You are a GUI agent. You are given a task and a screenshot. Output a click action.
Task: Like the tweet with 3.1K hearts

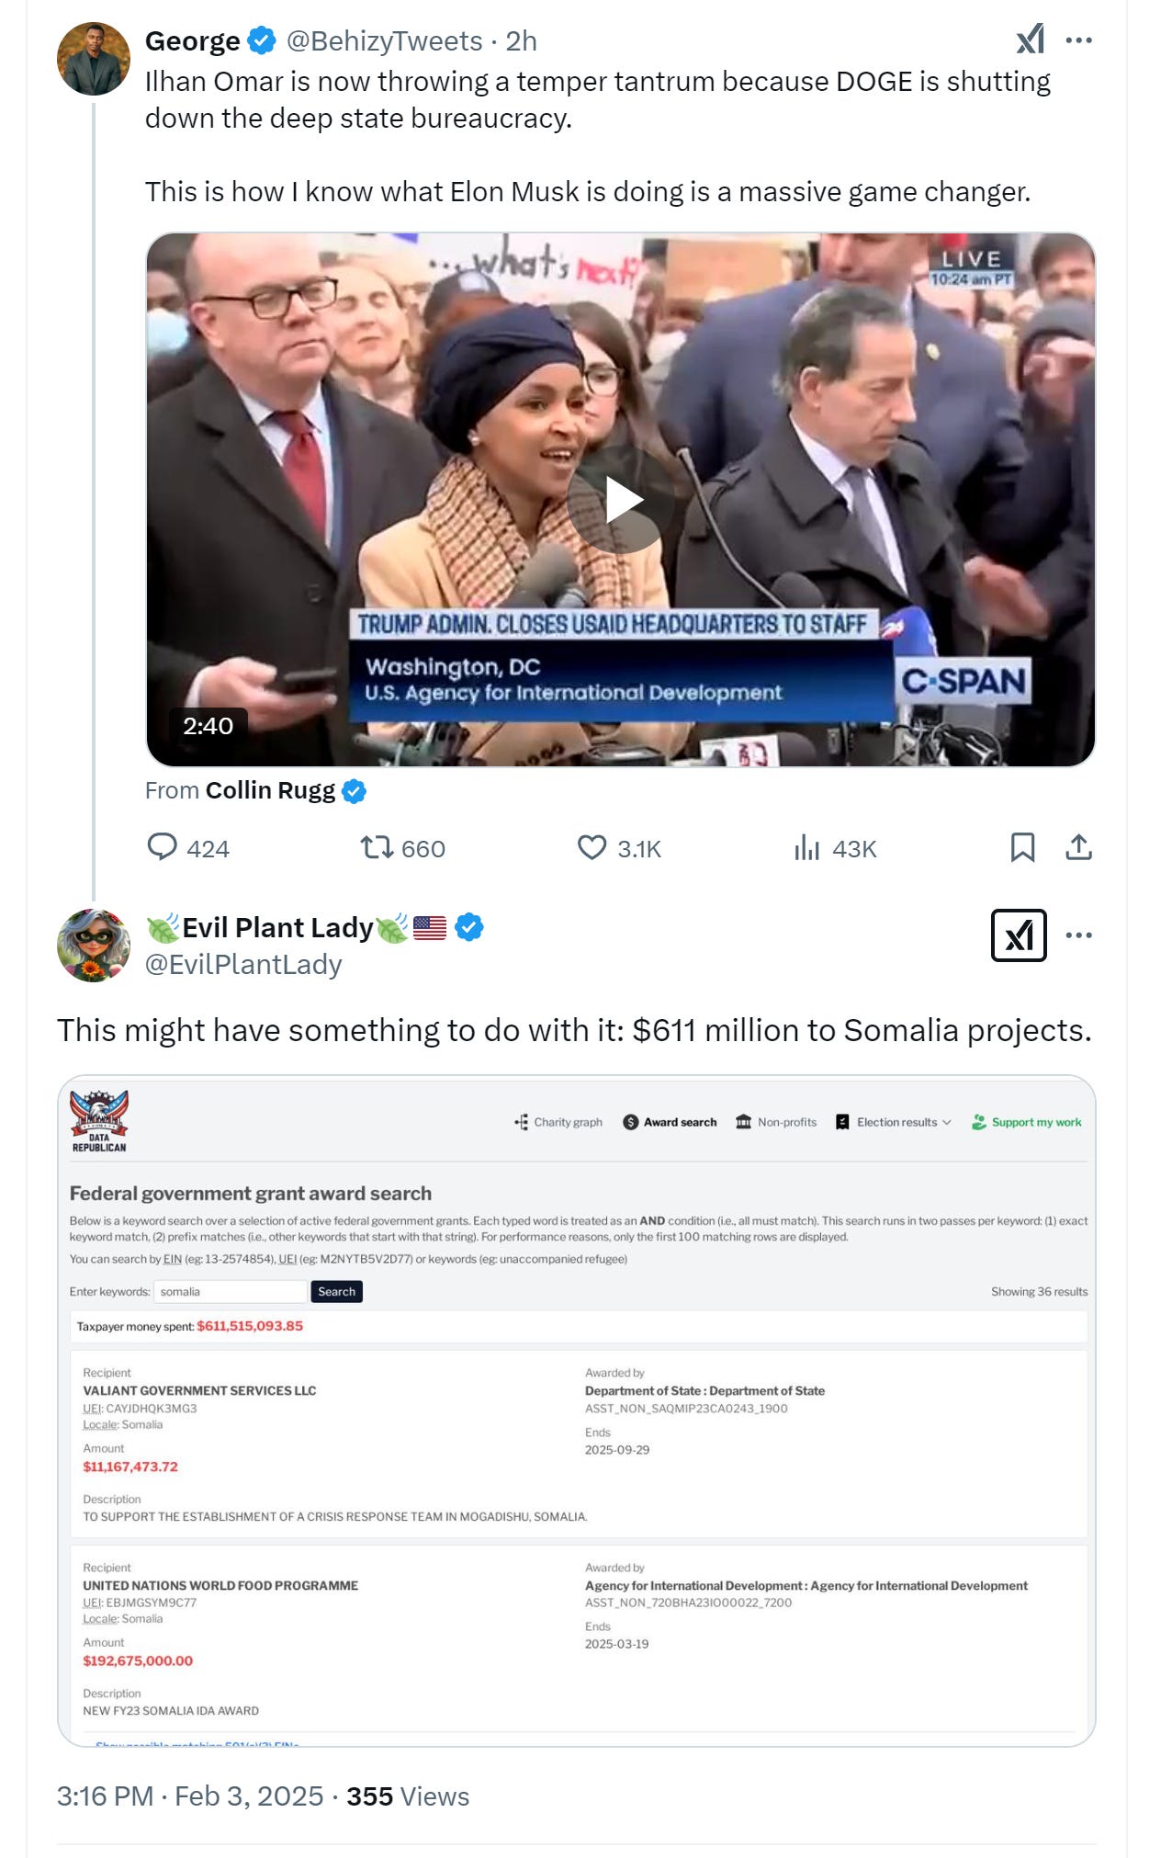(592, 847)
